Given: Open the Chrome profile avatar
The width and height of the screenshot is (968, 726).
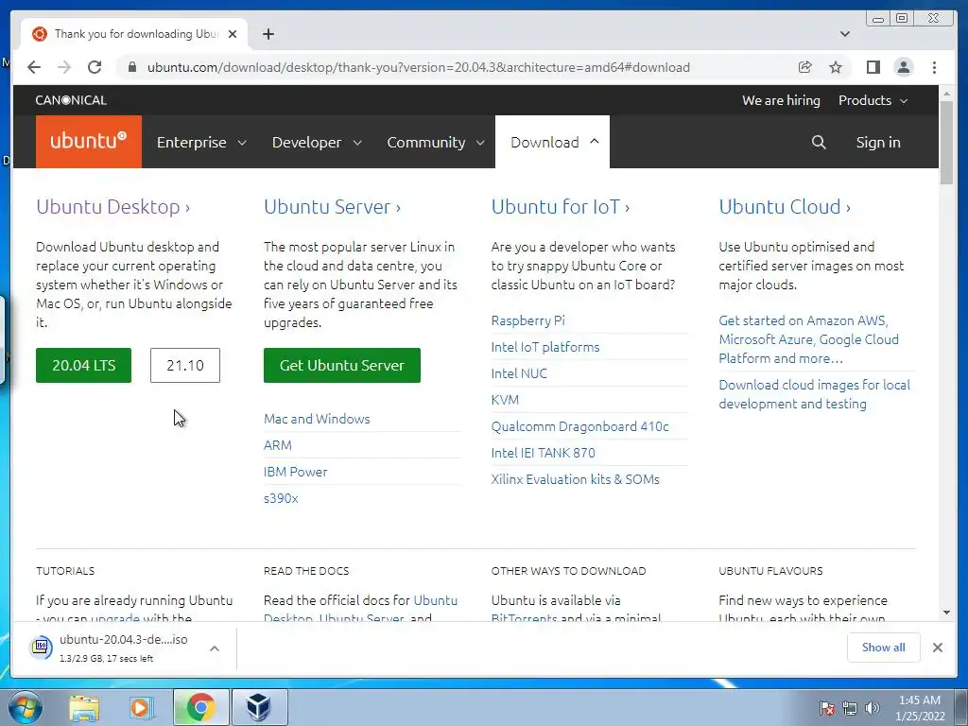Looking at the screenshot, I should pyautogui.click(x=903, y=67).
